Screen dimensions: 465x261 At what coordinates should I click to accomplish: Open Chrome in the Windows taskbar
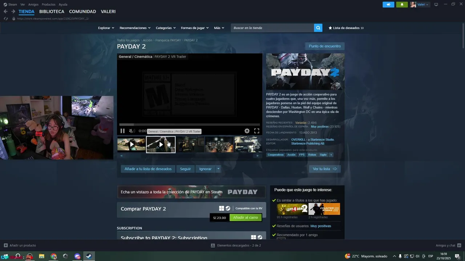54,256
